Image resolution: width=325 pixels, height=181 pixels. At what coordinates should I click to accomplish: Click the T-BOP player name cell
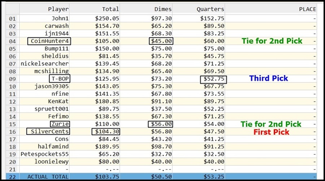pos(60,78)
